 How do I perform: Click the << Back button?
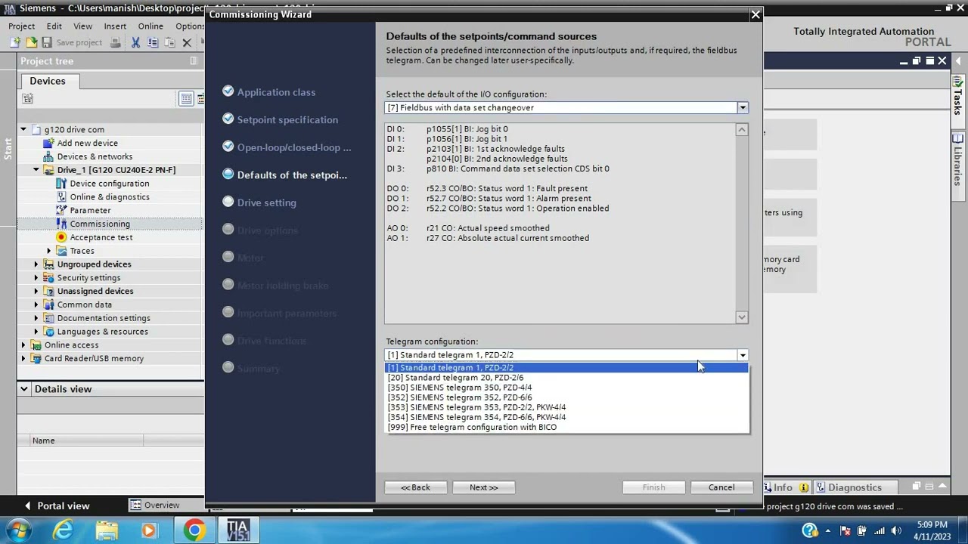pyautogui.click(x=415, y=487)
